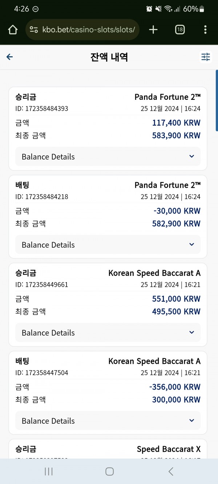The image size is (218, 484).
Task: Tap the Android home button
Action: pos(109,471)
